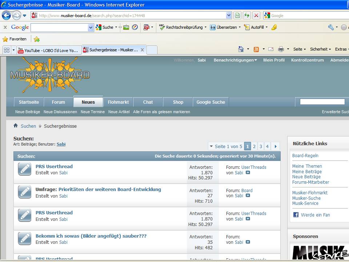Select the Startseite navigation tab

[x=29, y=102]
